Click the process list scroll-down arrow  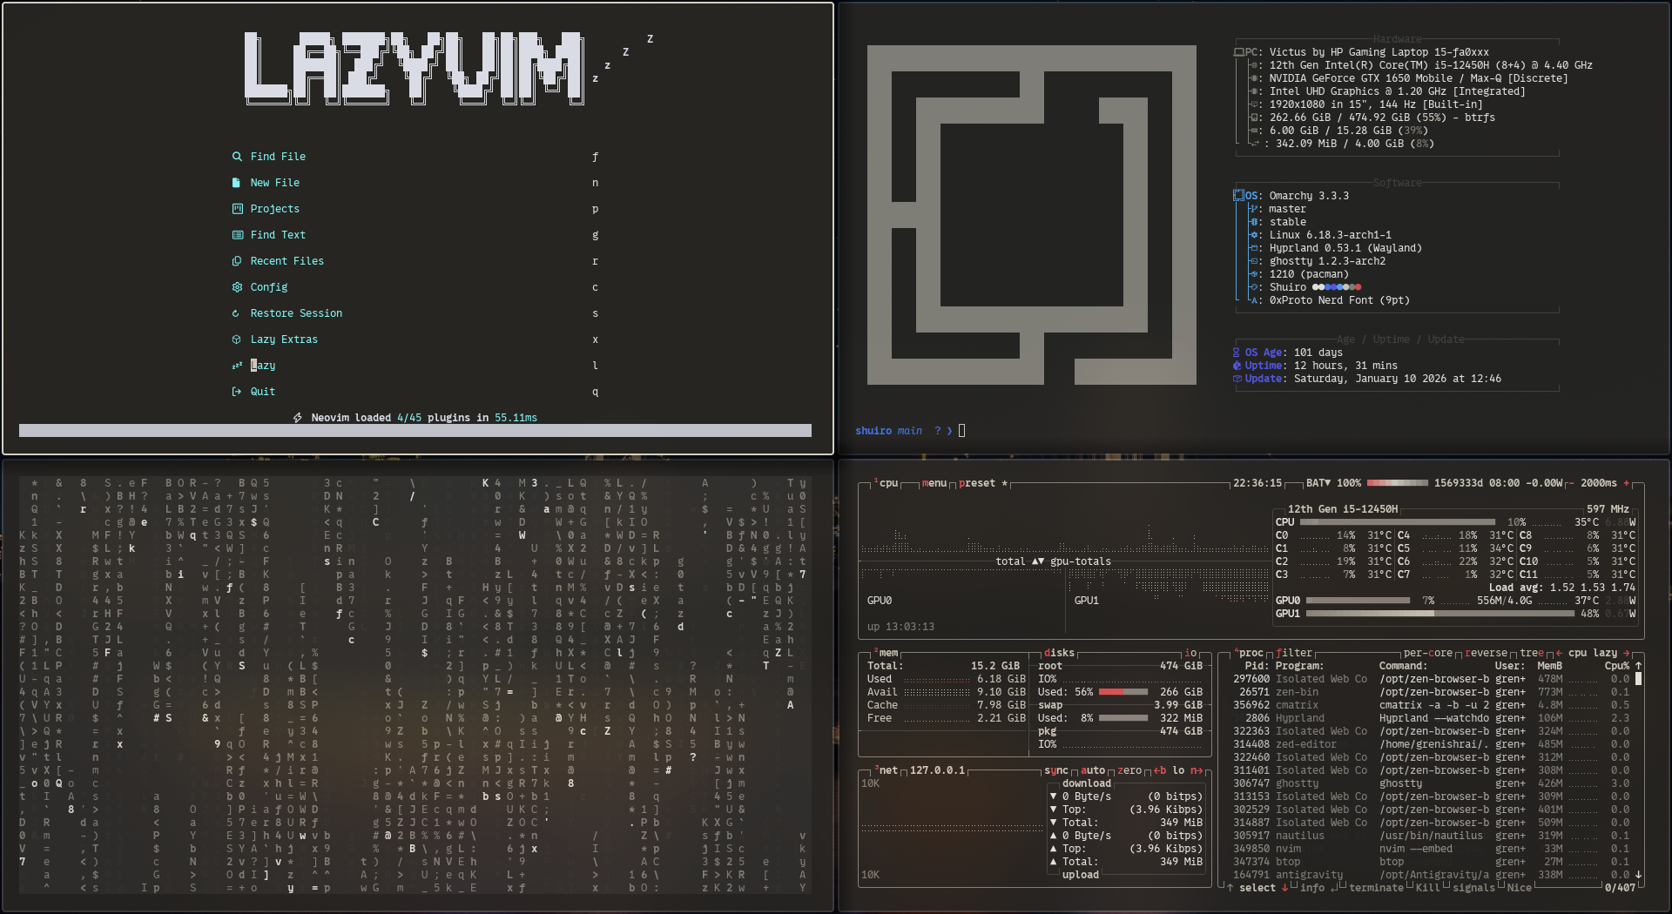[1638, 875]
